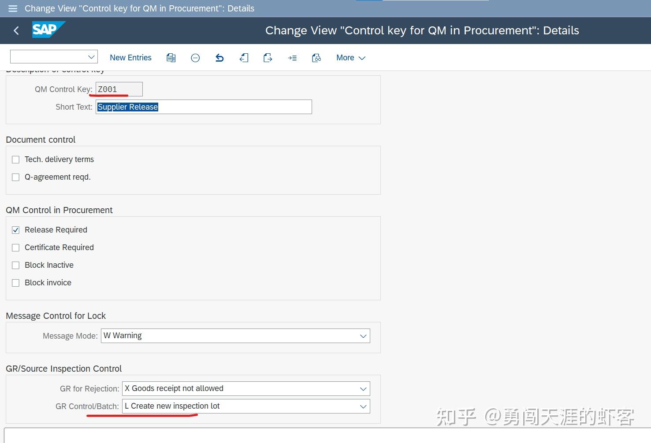Click the New Entries button

(x=130, y=57)
